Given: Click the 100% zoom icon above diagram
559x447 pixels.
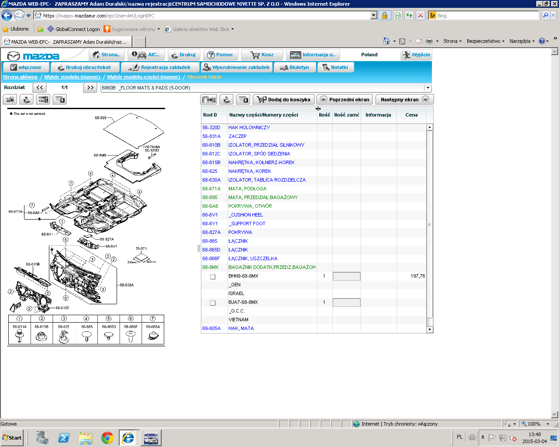Looking at the screenshot, I should click(x=43, y=100).
